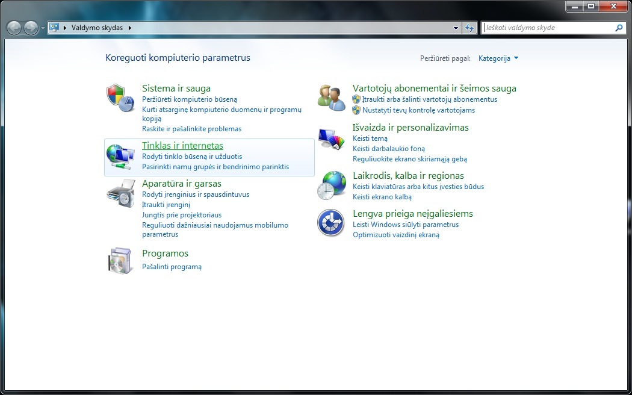Viewport: 632px width, 395px height.
Task: Expand the arrow after Valdymo skydas breadcrumb
Action: [130, 28]
